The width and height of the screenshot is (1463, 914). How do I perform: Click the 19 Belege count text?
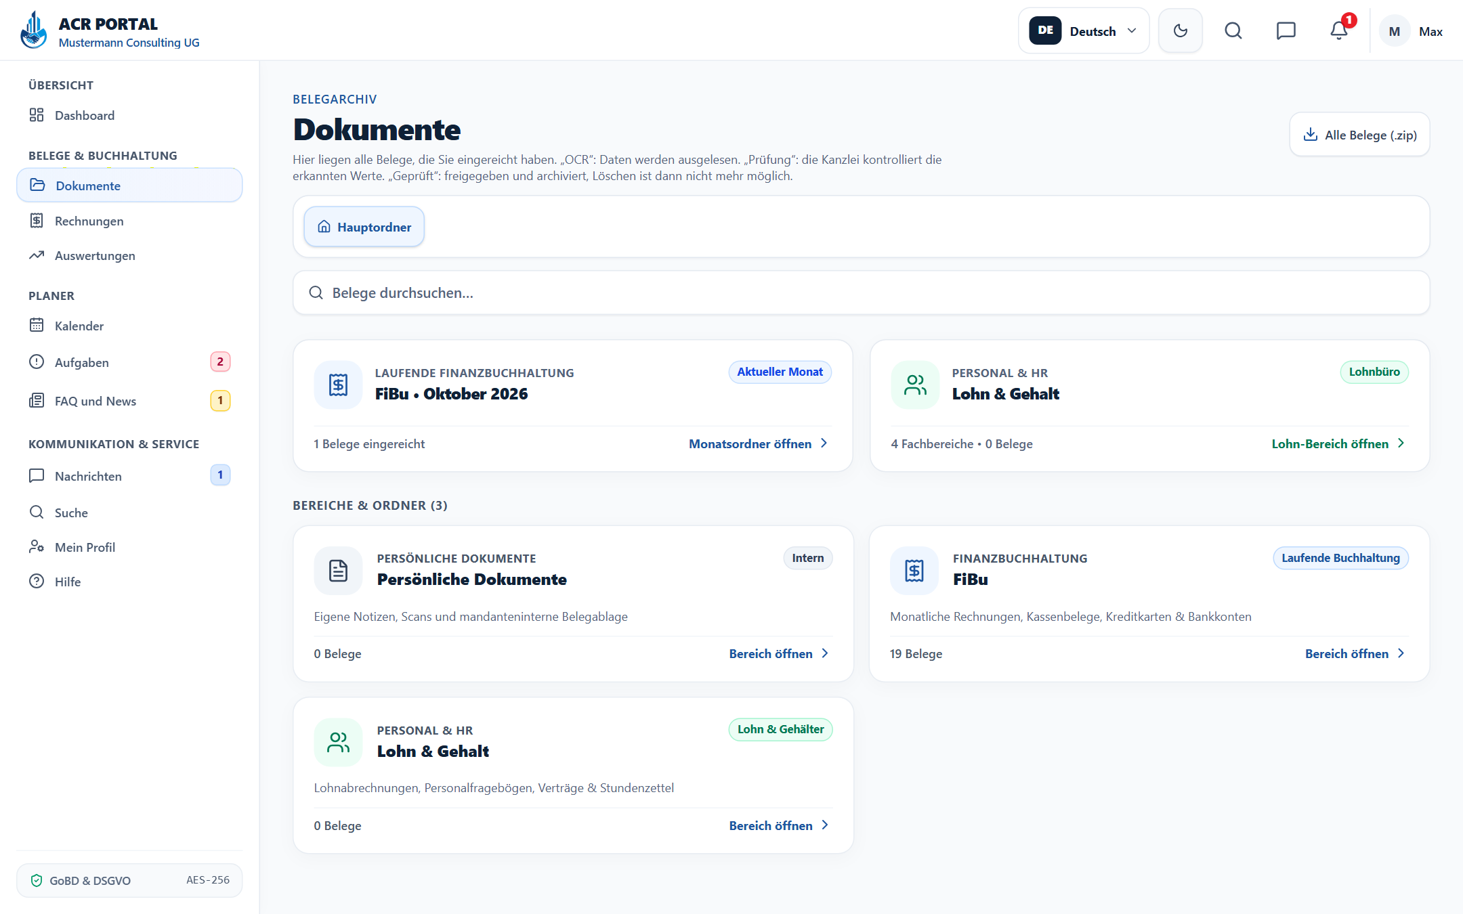pyautogui.click(x=916, y=653)
